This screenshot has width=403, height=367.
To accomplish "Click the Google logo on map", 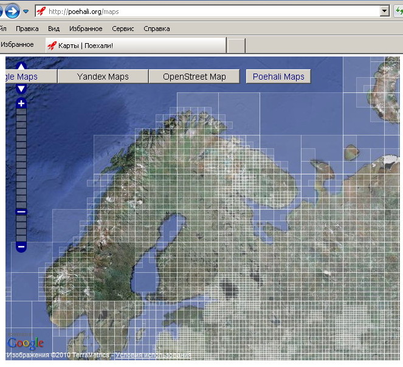I will pyautogui.click(x=25, y=343).
